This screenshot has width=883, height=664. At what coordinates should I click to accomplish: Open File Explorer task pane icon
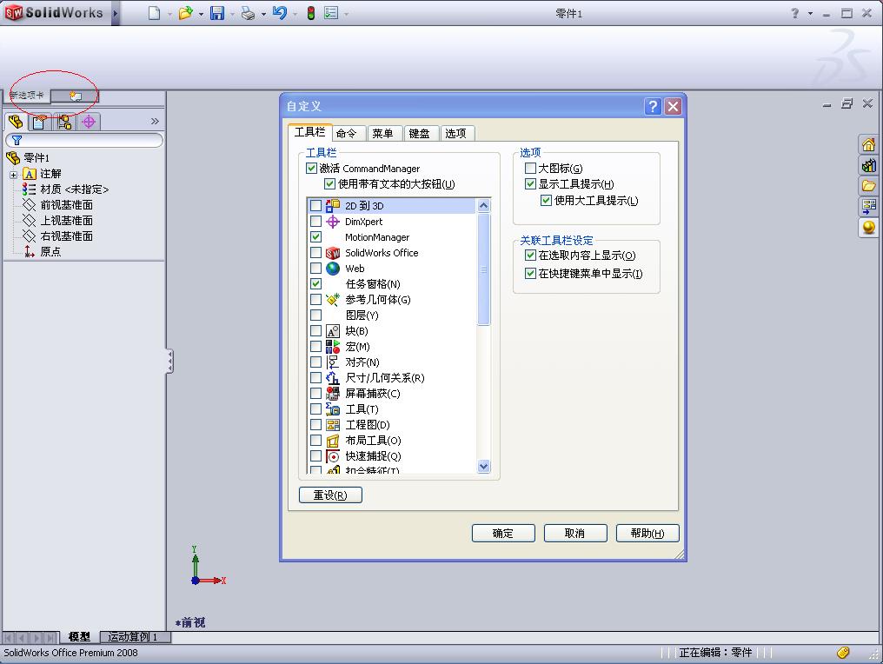(868, 185)
